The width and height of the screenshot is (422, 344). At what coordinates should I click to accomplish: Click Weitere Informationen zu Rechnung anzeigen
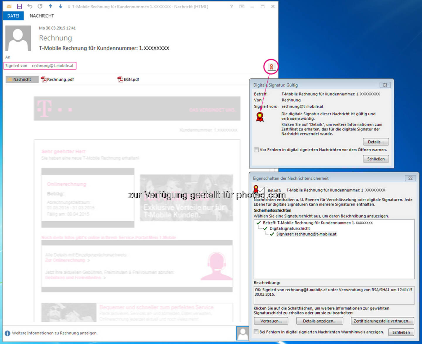pos(55,333)
